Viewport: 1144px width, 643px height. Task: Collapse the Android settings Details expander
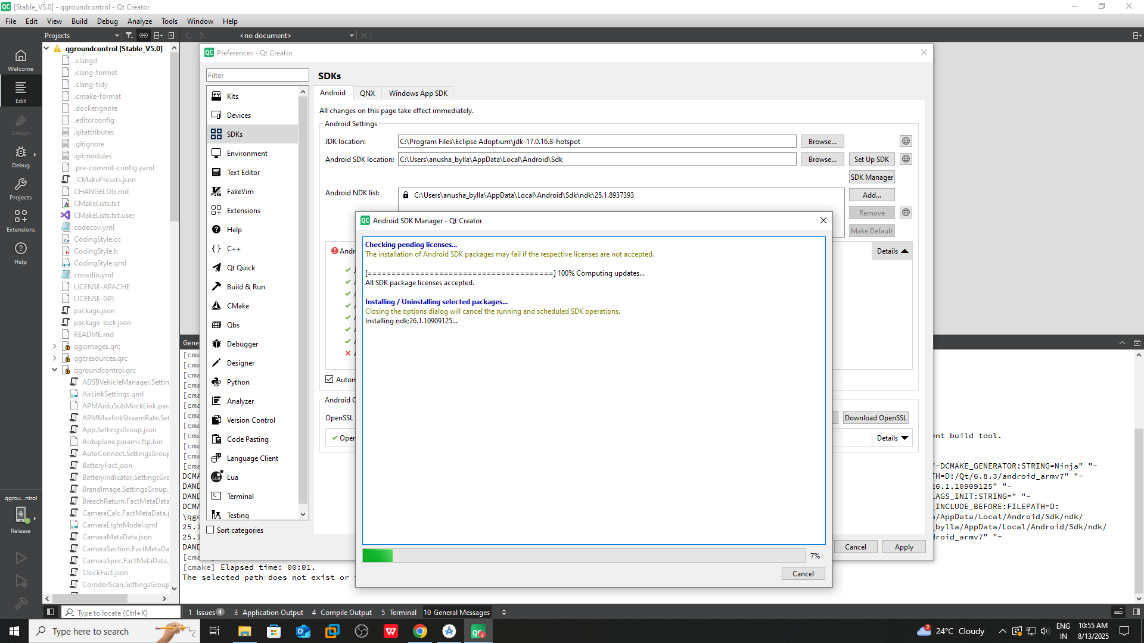pos(892,251)
